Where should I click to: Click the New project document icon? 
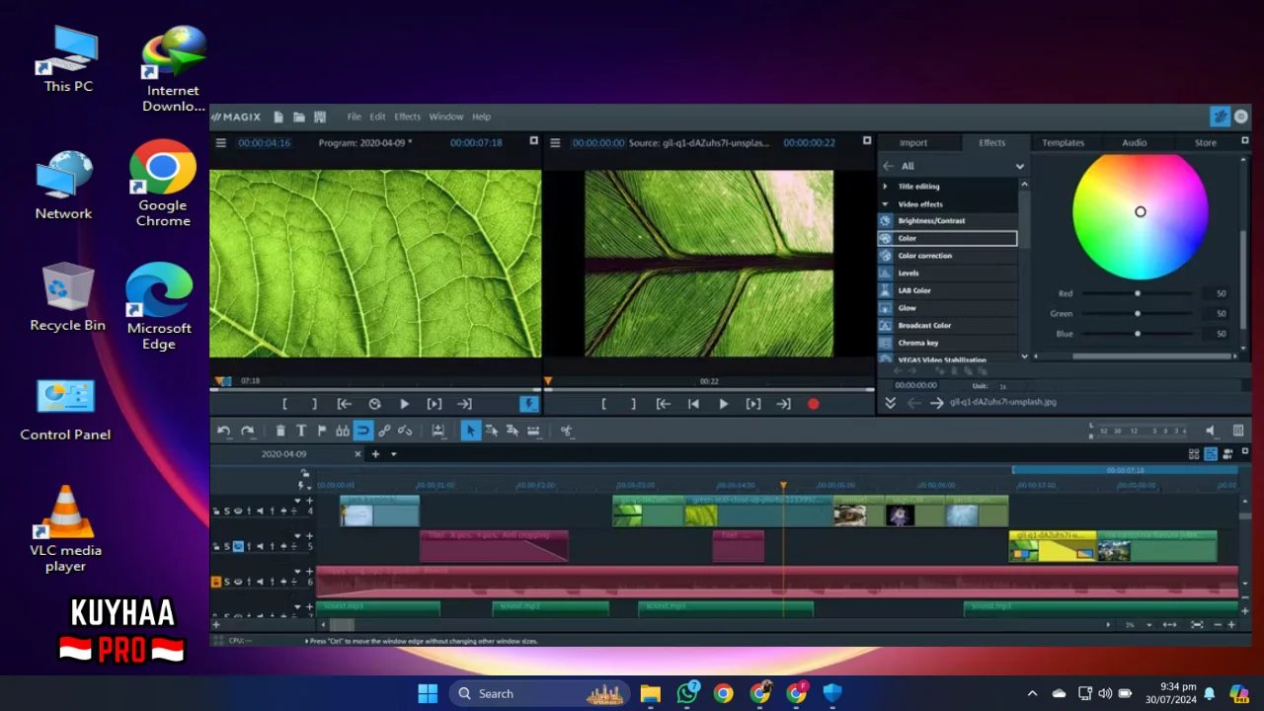coord(278,117)
